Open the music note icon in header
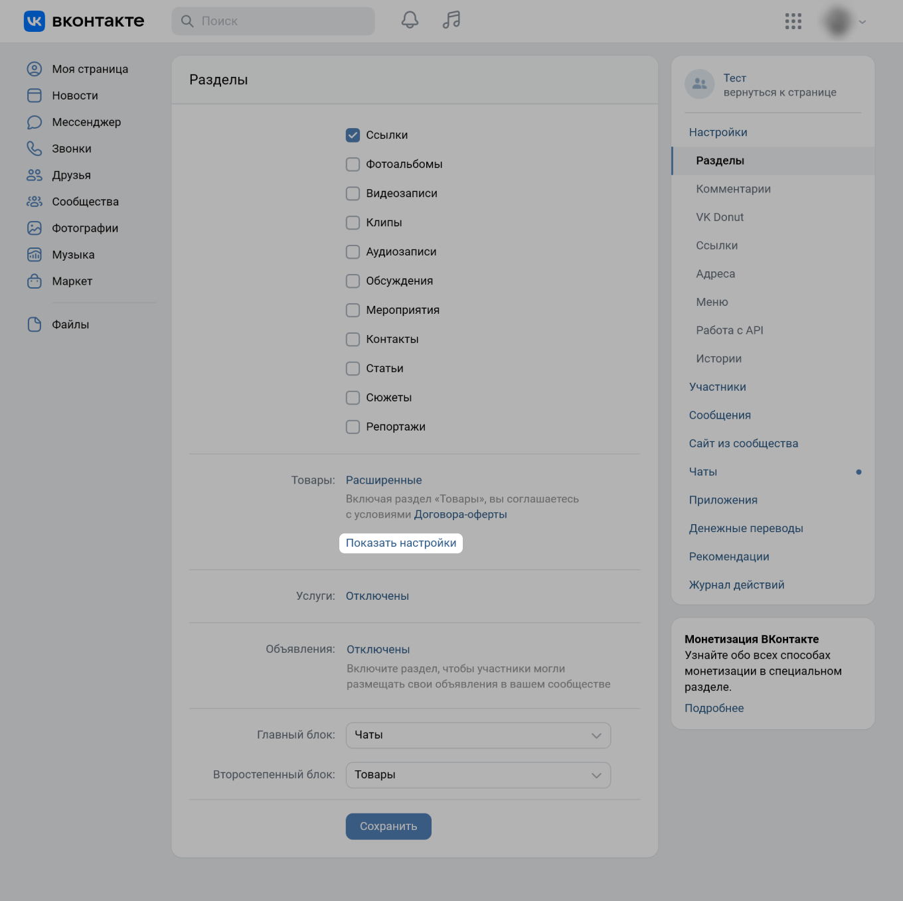 pos(451,21)
